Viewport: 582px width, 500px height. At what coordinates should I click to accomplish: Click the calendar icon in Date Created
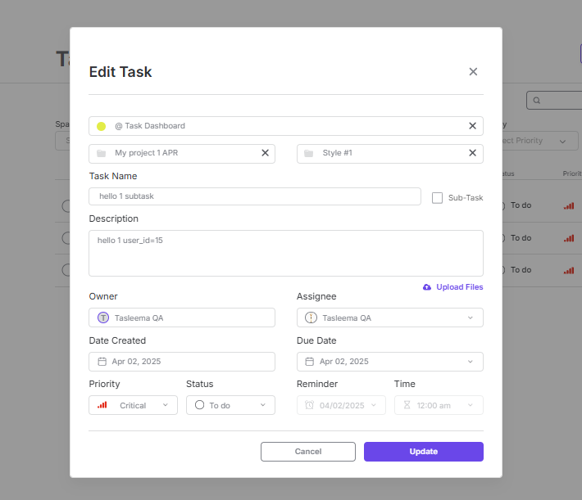pos(102,362)
